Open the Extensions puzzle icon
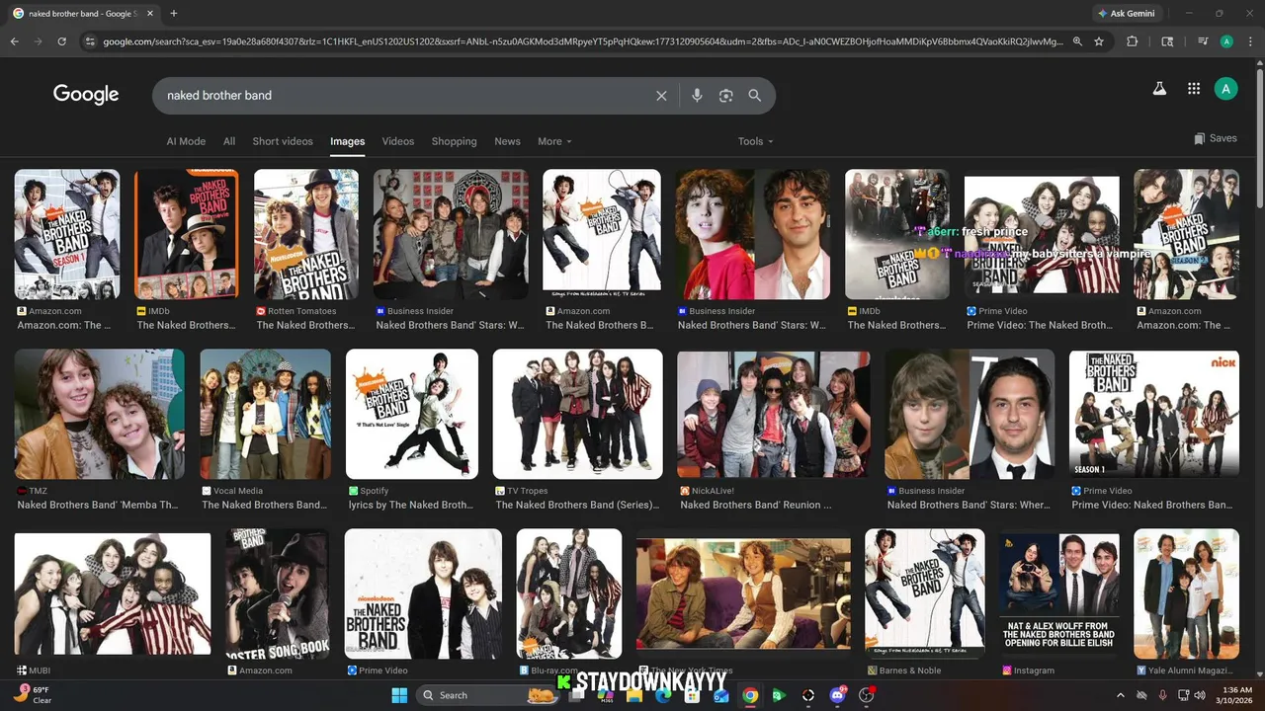Viewport: 1265px width, 711px height. 1133,41
